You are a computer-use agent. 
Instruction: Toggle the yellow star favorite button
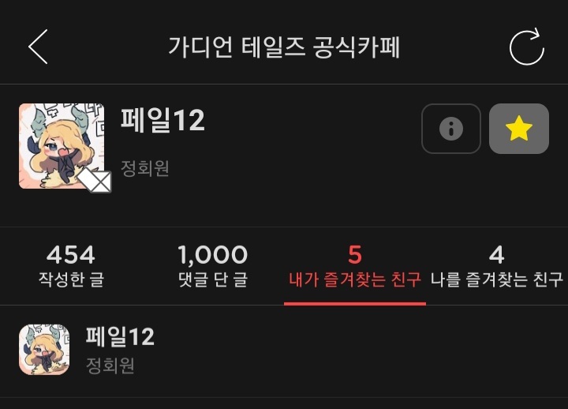(x=519, y=129)
